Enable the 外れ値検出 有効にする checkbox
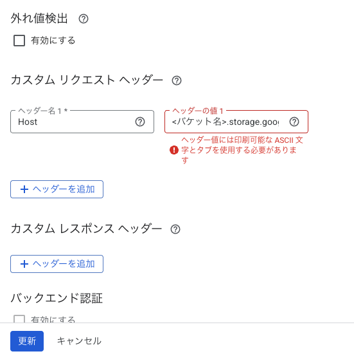This screenshot has width=354, height=356. 19,41
